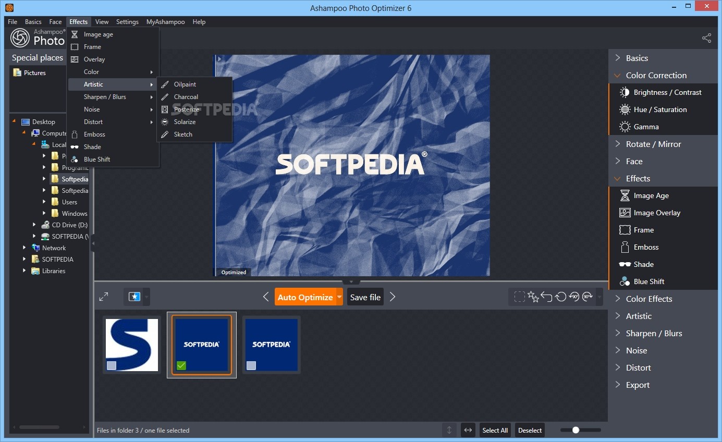Select the third SOFTPEDIA thumbnail
The width and height of the screenshot is (722, 442).
click(272, 345)
